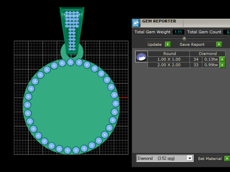The width and height of the screenshot is (230, 172).
Task: Click the Diamond column header
Action: tap(207, 54)
